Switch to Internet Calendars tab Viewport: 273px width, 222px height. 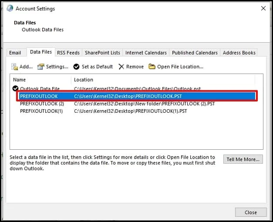pos(146,53)
